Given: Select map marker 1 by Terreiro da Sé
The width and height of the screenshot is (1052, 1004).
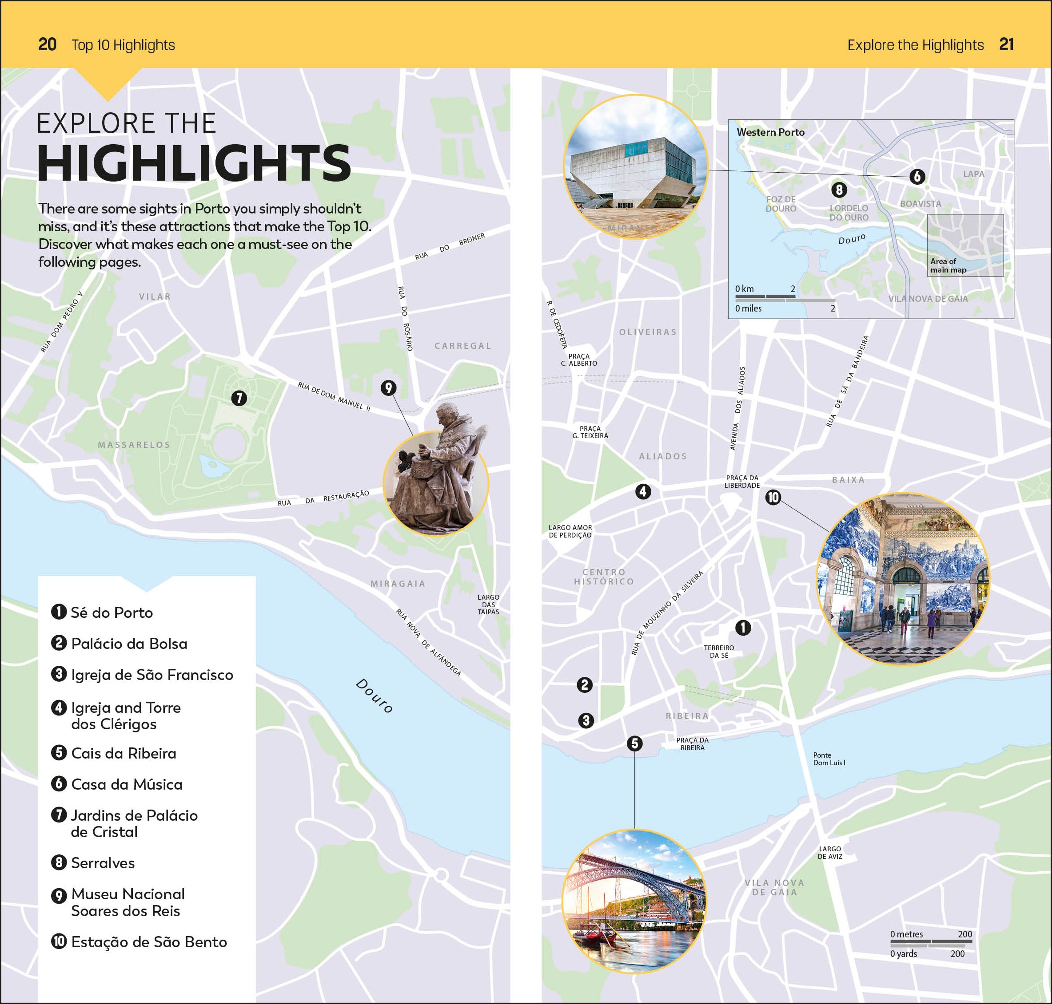Looking at the screenshot, I should pyautogui.click(x=743, y=627).
